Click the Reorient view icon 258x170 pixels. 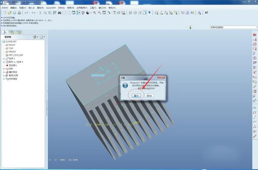pos(109,12)
